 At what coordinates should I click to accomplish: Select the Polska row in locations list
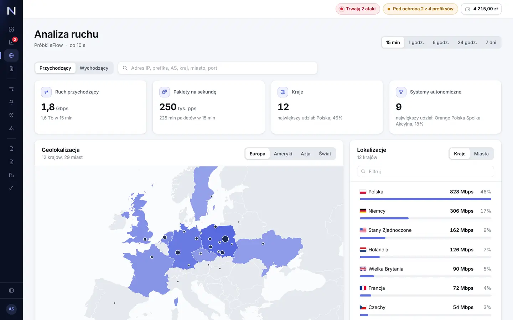point(425,195)
